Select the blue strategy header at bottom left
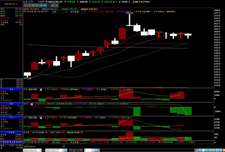Viewport: 225px width, 152px height. pos(11,142)
